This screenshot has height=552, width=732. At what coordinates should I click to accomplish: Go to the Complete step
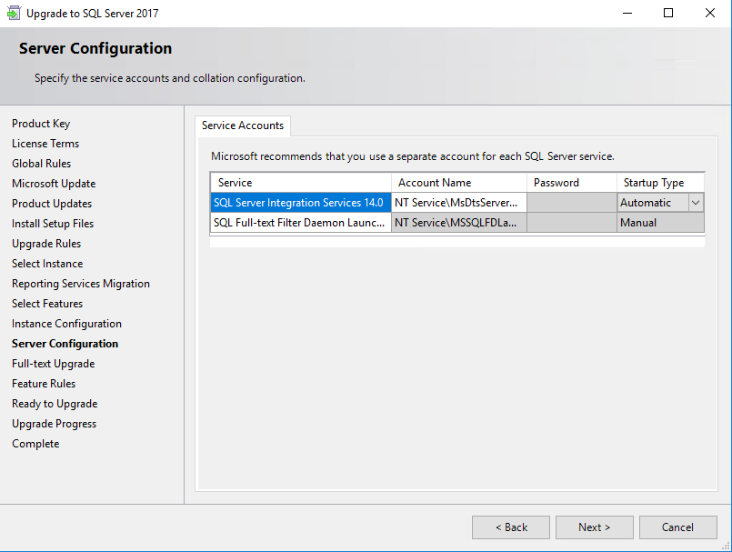35,444
